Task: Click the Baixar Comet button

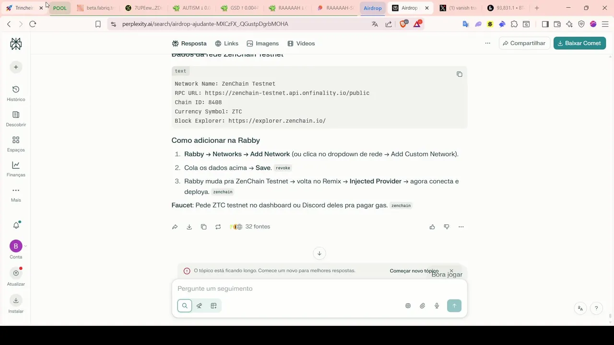Action: (579, 43)
